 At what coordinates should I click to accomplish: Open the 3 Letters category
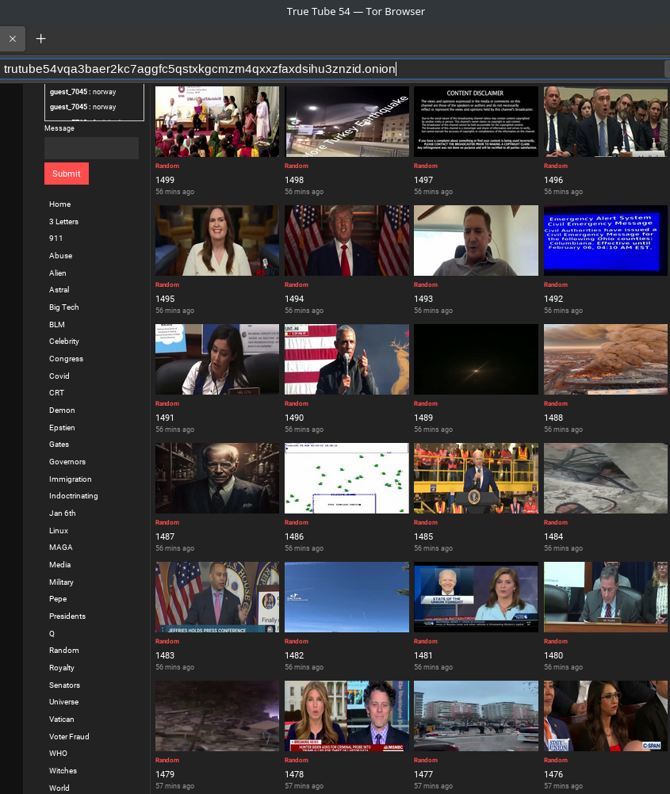[x=64, y=221]
